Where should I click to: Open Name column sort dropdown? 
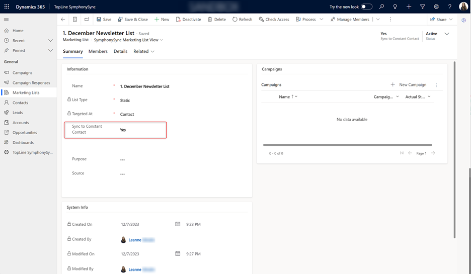pyautogui.click(x=296, y=97)
